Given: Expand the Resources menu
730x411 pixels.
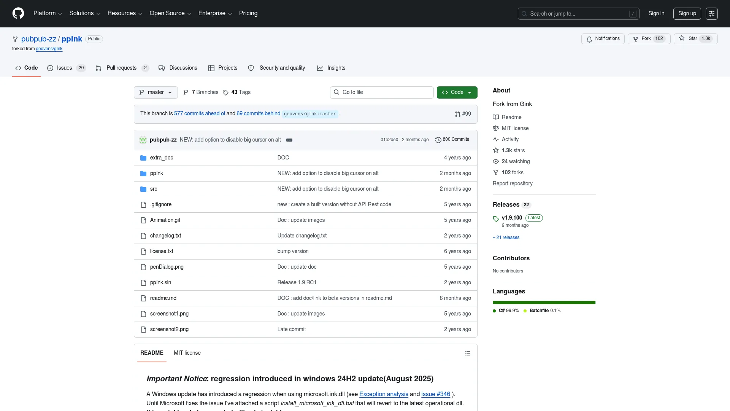Looking at the screenshot, I should point(125,13).
